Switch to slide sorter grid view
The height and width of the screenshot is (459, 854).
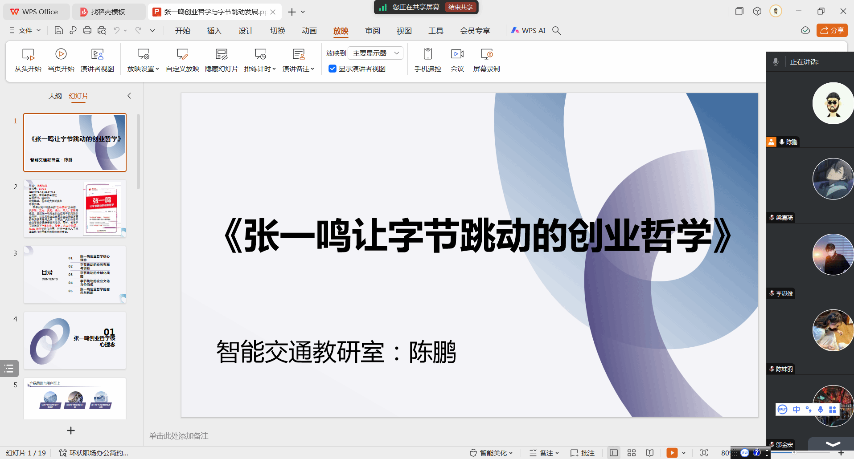(x=632, y=453)
